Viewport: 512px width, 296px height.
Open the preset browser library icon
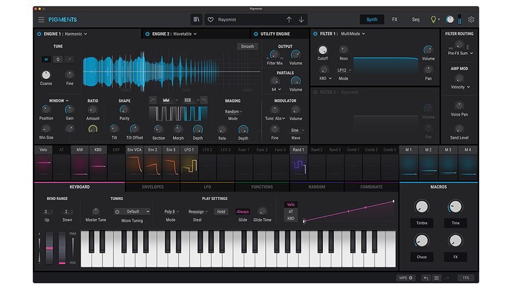[x=196, y=19]
